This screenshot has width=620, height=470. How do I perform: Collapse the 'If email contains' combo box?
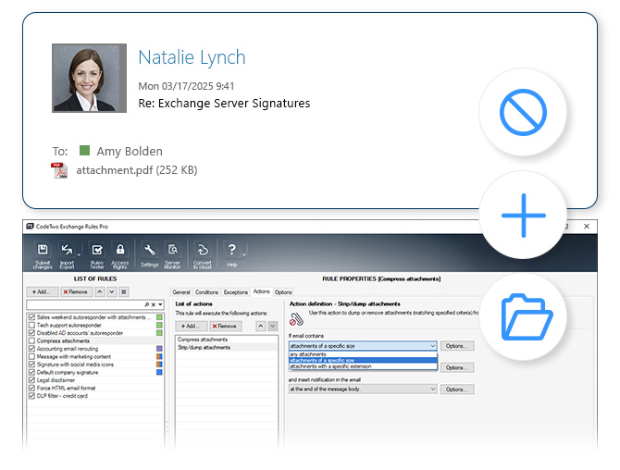pyautogui.click(x=432, y=346)
